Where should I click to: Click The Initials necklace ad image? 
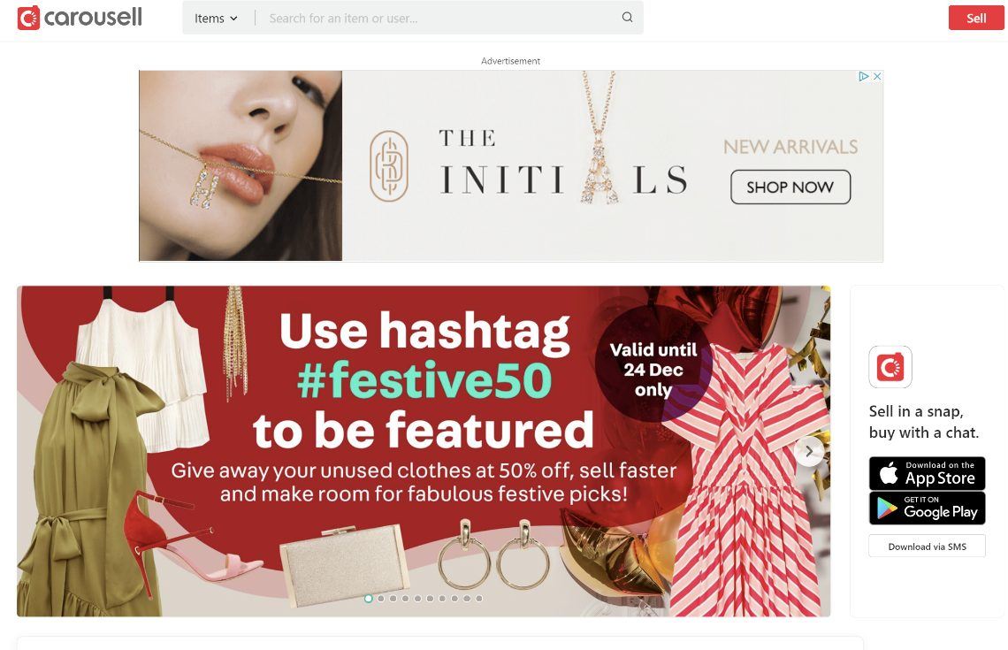241,166
